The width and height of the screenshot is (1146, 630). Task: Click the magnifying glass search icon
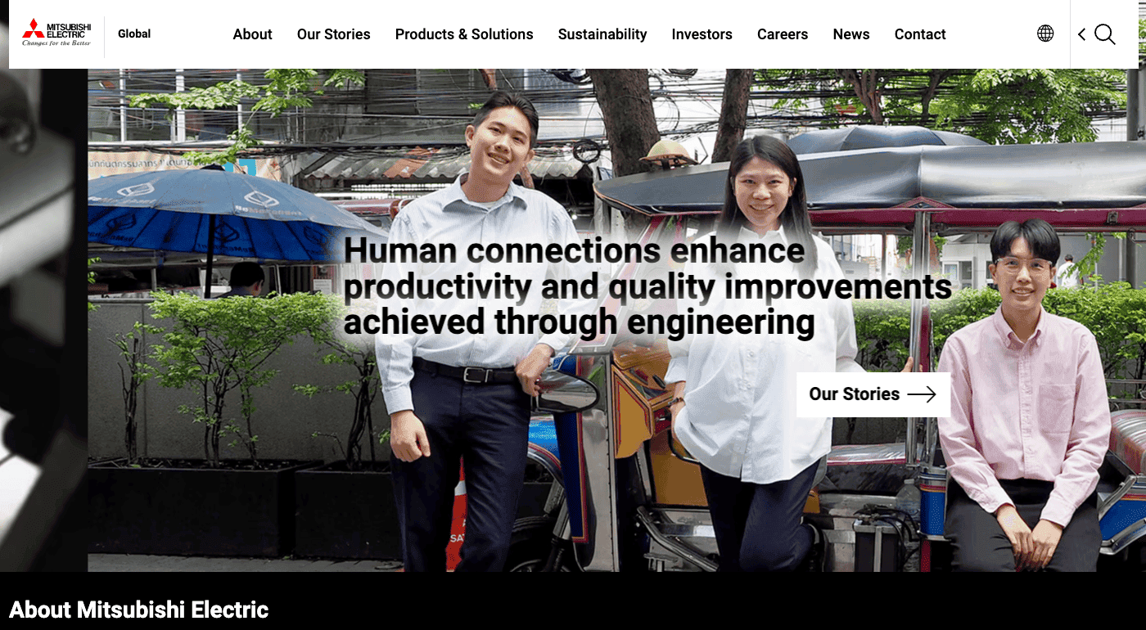1105,34
